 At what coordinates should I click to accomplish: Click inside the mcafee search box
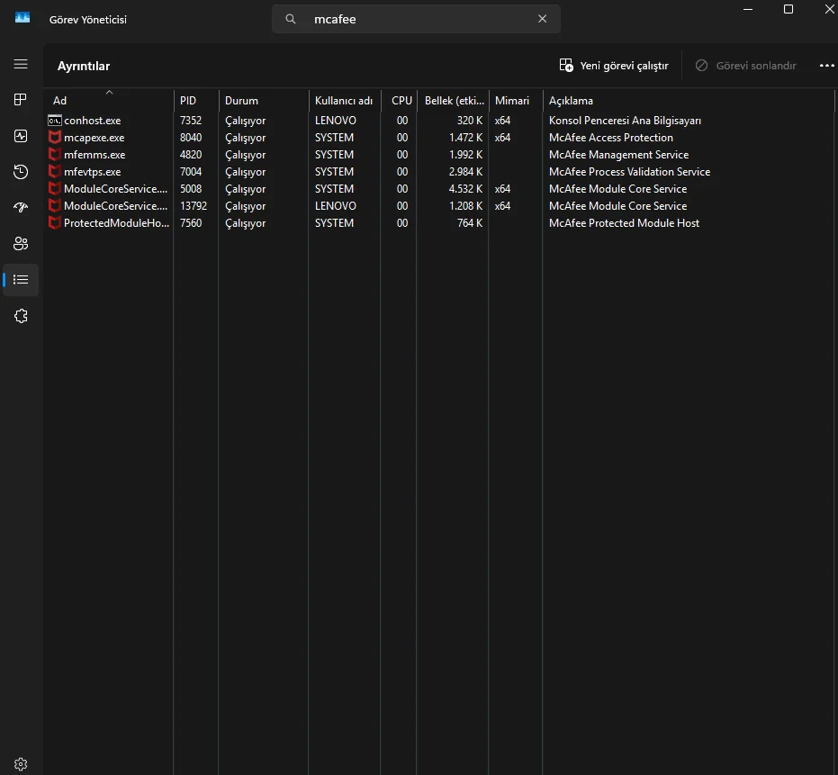(x=414, y=19)
